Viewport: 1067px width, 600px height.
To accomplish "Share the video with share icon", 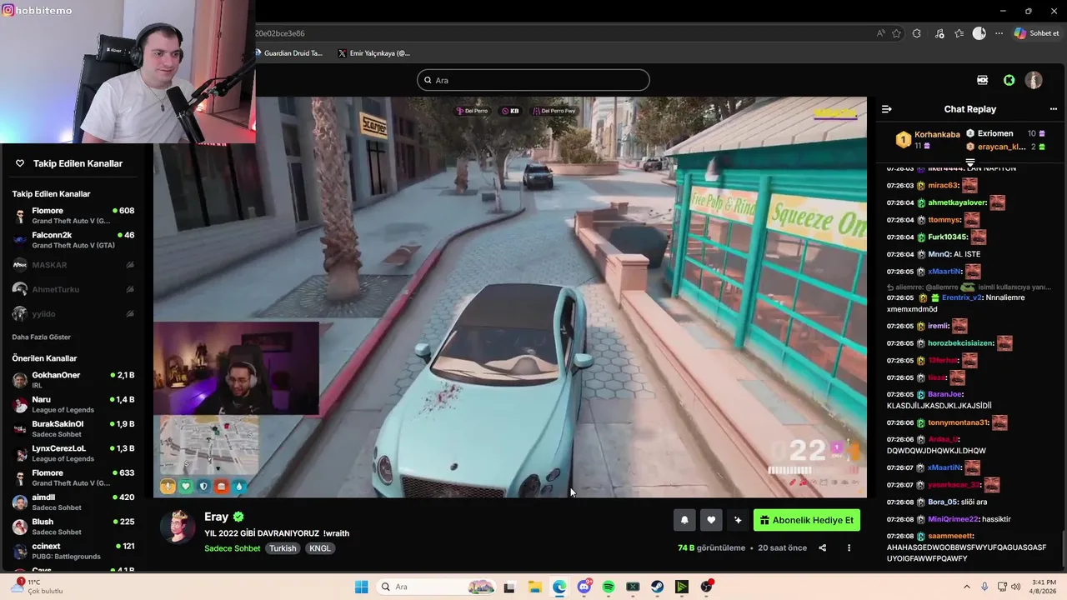I will pos(823,547).
